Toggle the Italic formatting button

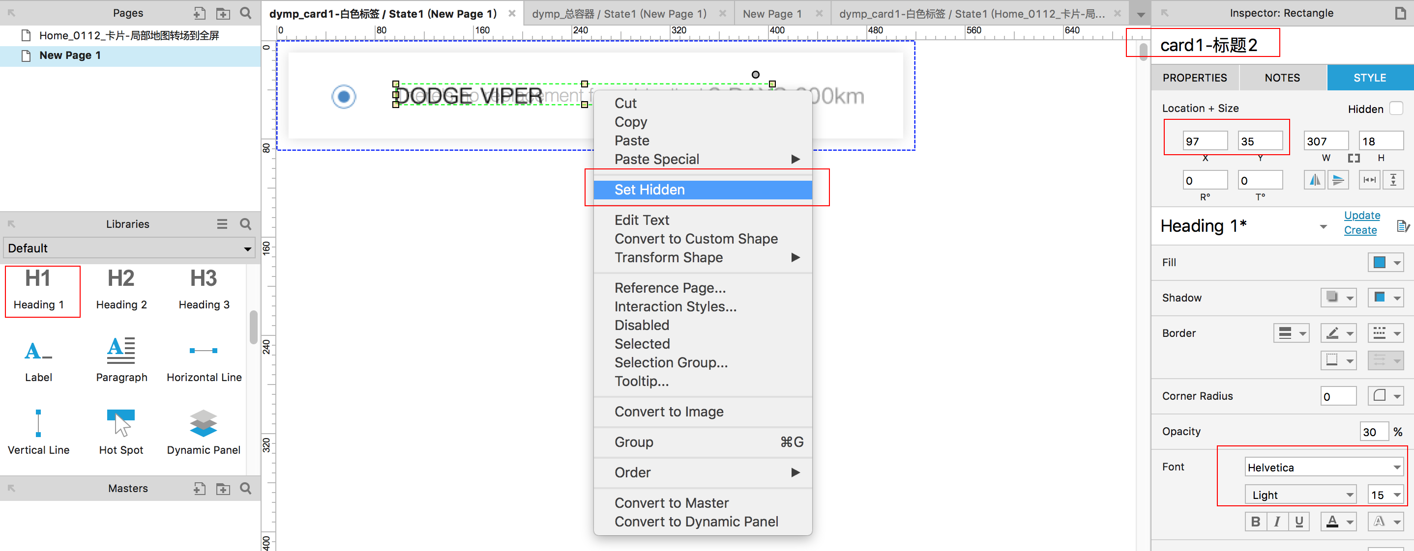click(1277, 522)
